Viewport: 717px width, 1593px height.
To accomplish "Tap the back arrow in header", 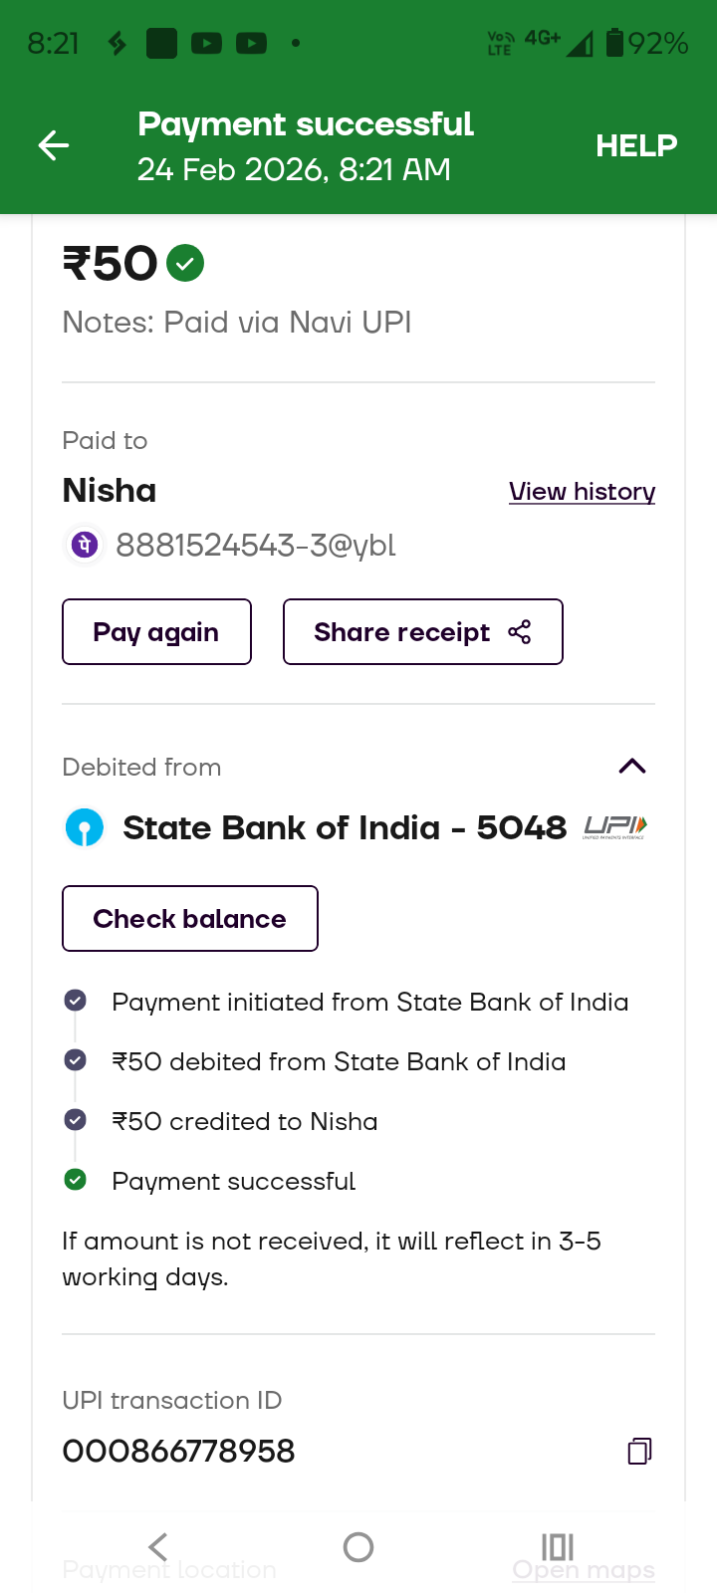I will tap(54, 146).
